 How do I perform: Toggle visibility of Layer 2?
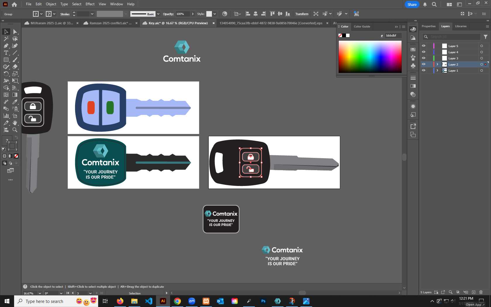pos(423,64)
